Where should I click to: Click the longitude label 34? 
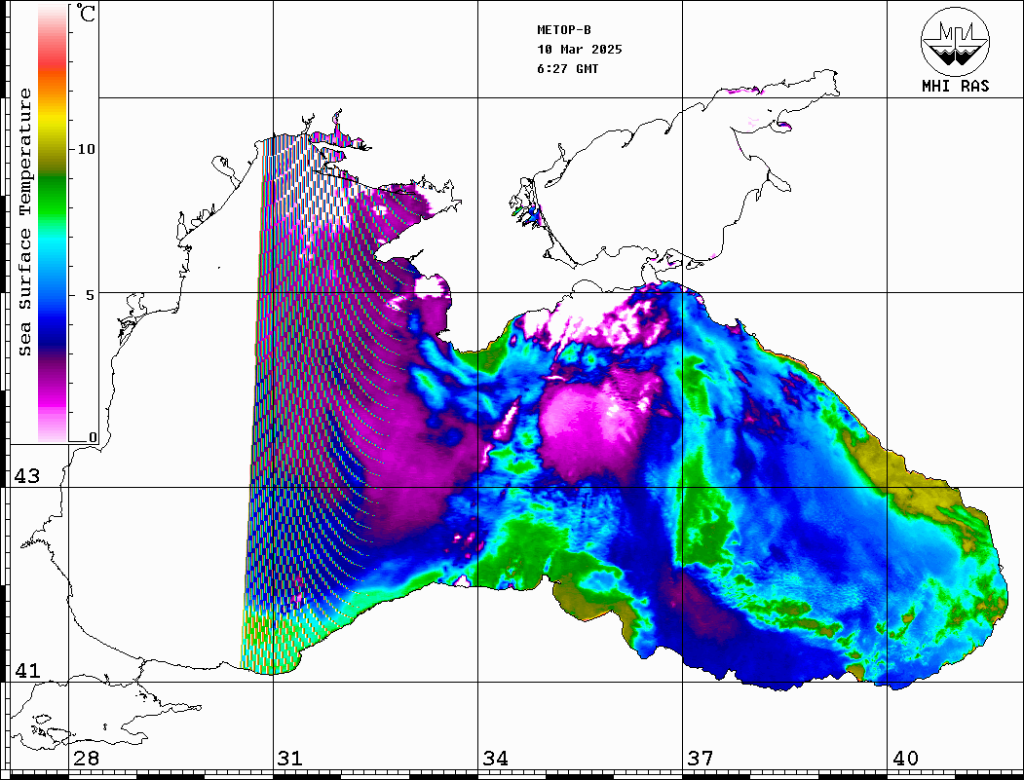click(x=495, y=759)
